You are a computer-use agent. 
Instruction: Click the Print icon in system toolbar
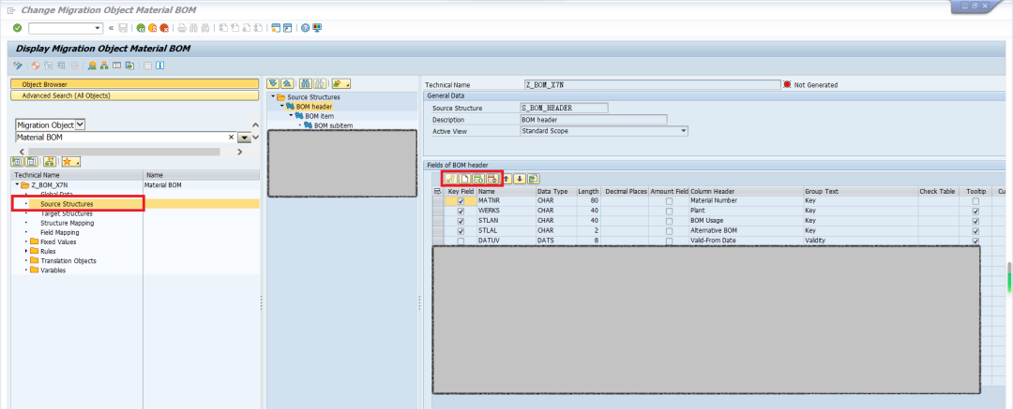click(182, 28)
